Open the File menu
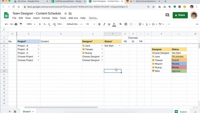Image resolution: width=200 pixels, height=113 pixels. [x=14, y=18]
